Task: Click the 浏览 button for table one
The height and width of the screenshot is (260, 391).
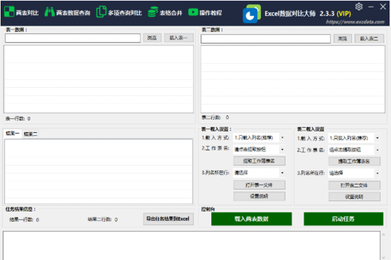Action: (x=152, y=38)
